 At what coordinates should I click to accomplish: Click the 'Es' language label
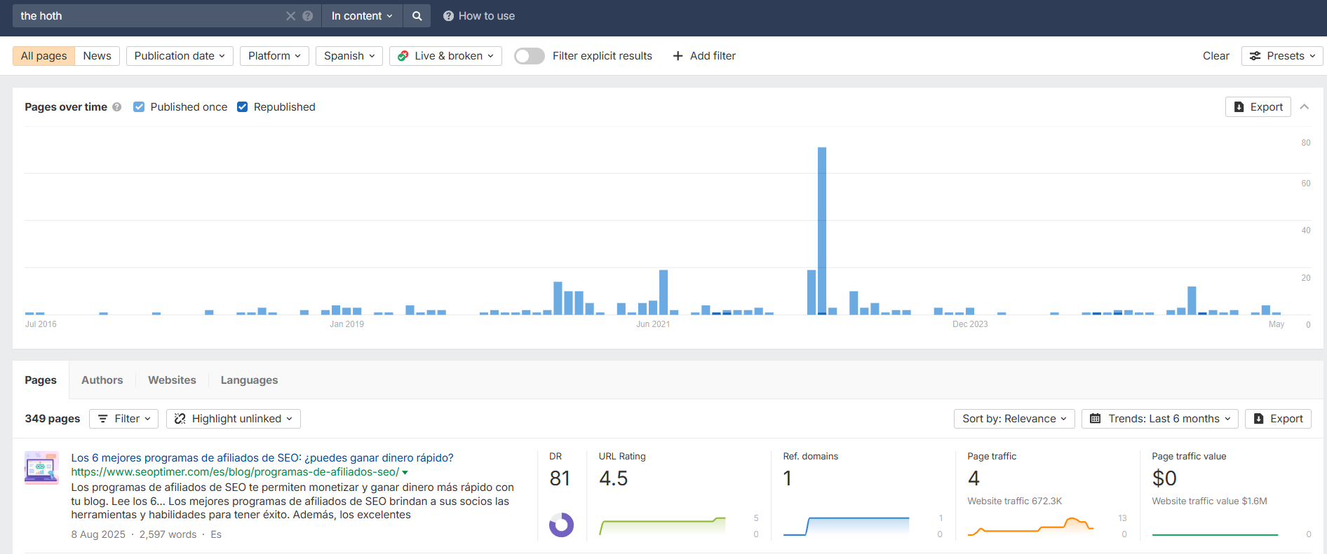[x=216, y=534]
